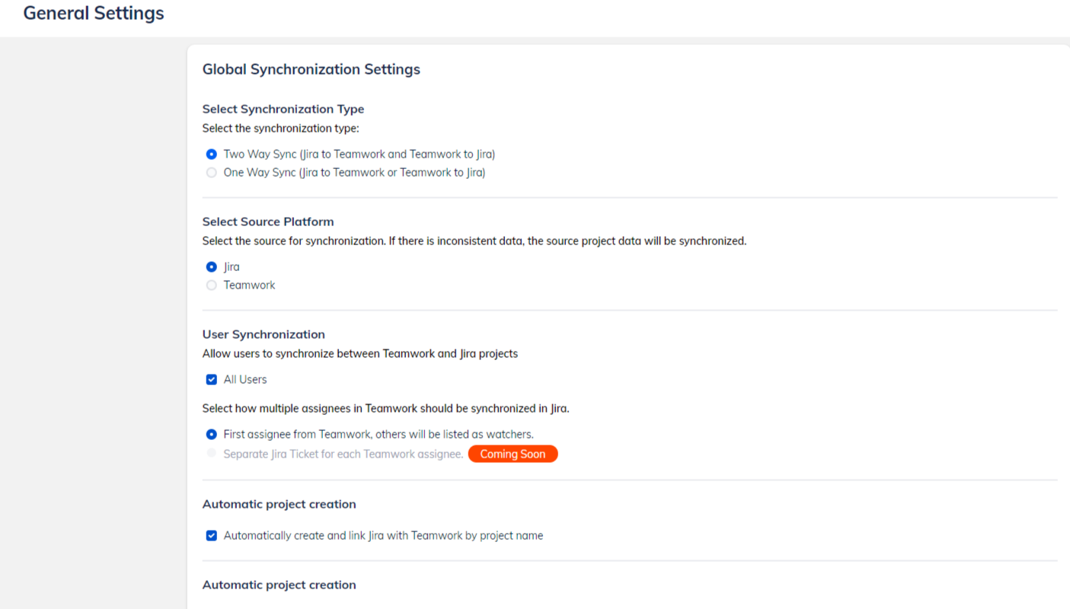
Task: Click the orange "Coming Soon" badge
Action: [x=513, y=454]
